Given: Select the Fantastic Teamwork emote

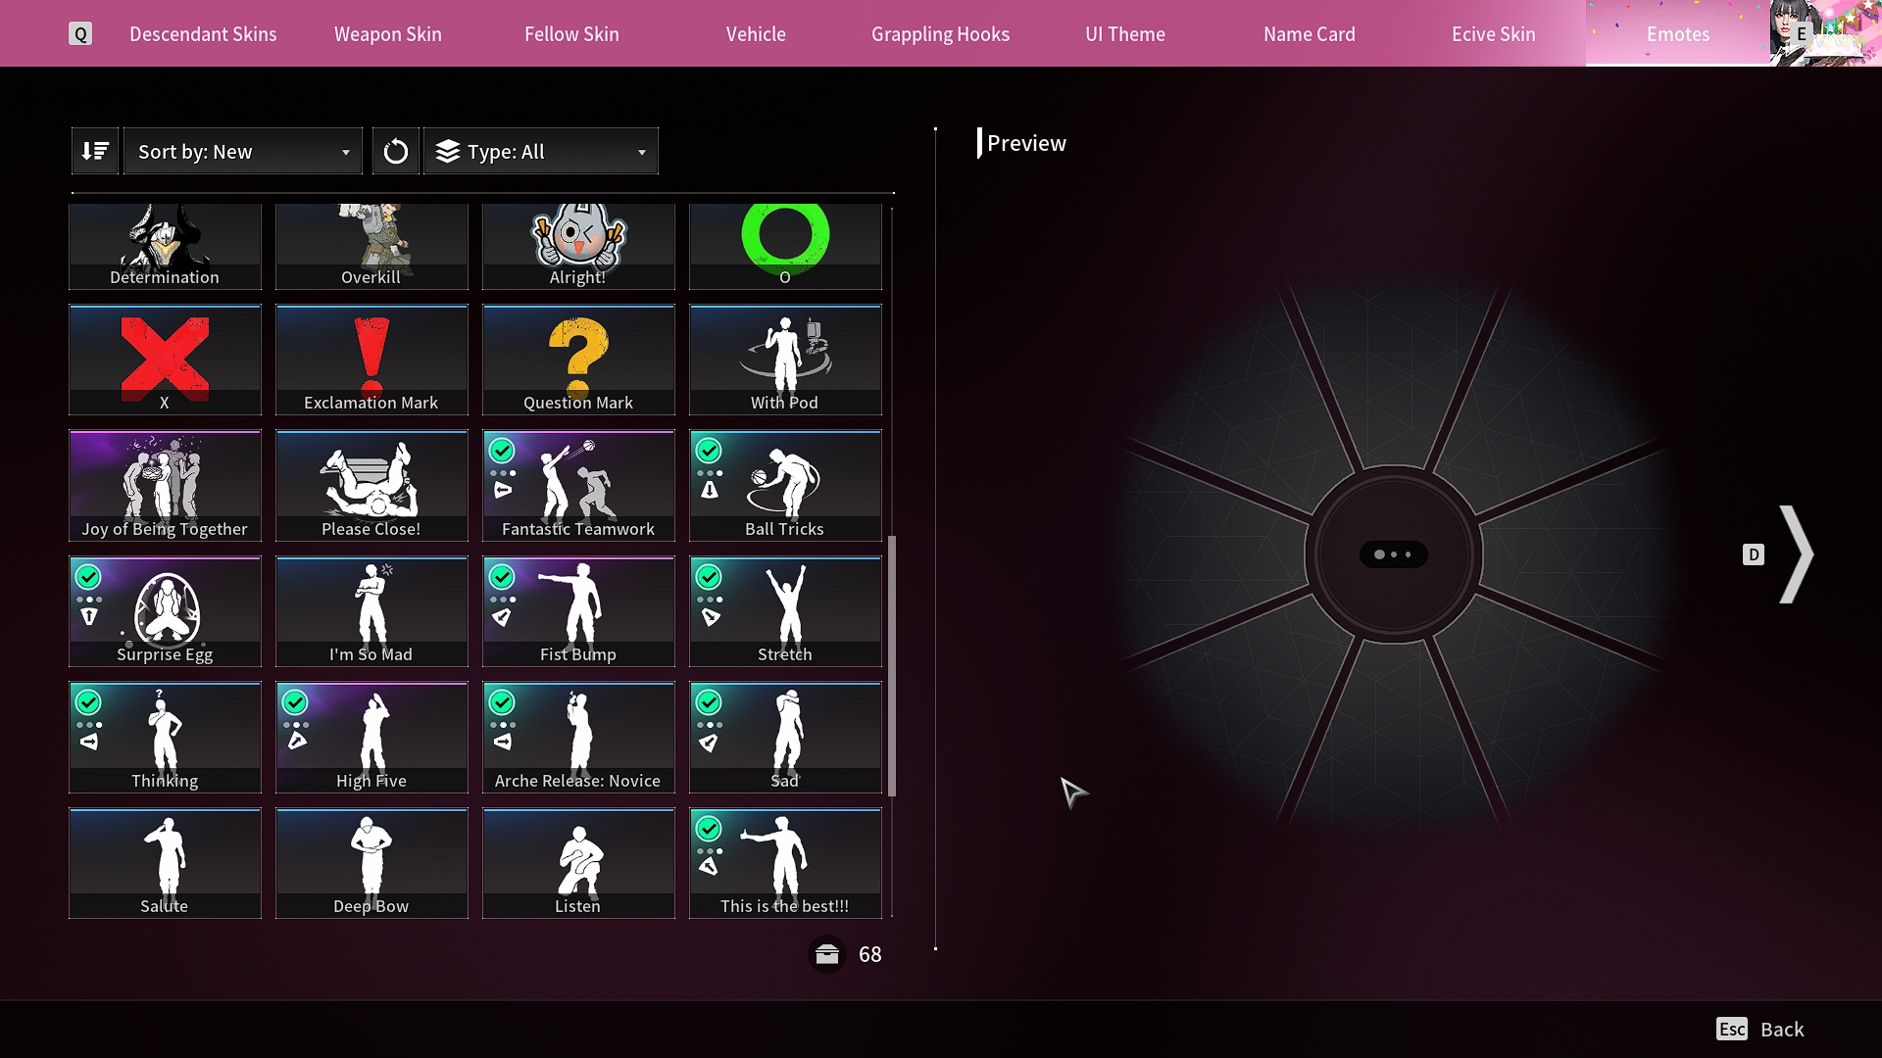Looking at the screenshot, I should pos(578,486).
